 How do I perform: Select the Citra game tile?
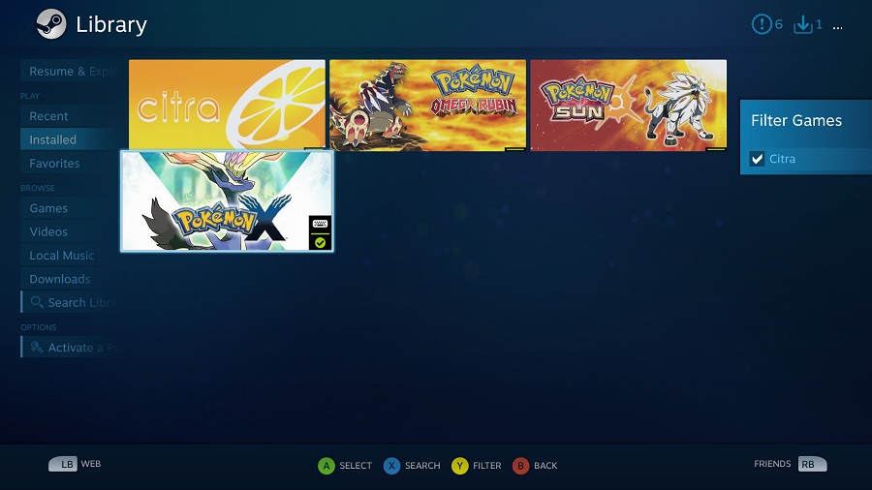tap(227, 105)
